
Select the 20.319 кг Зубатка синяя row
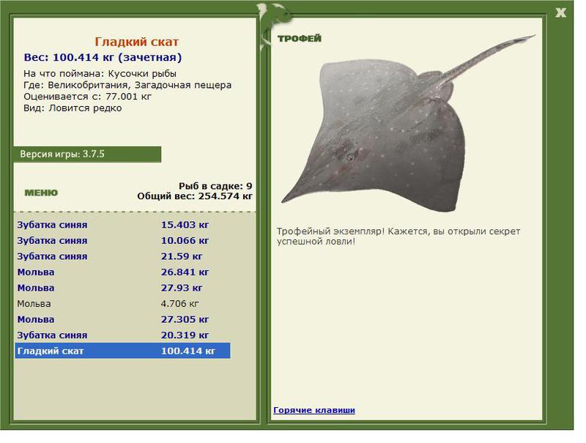[122, 335]
